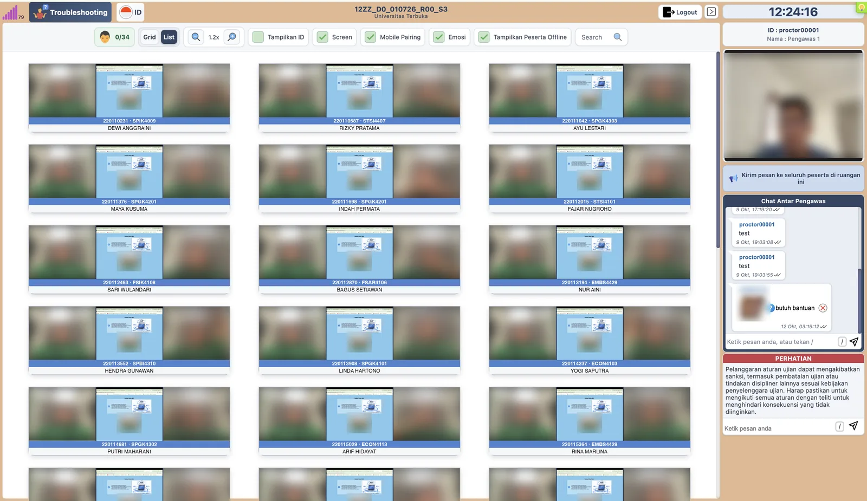Select LINDA HARTONO's participant card
Screen dimensions: 867x501
pyautogui.click(x=359, y=340)
